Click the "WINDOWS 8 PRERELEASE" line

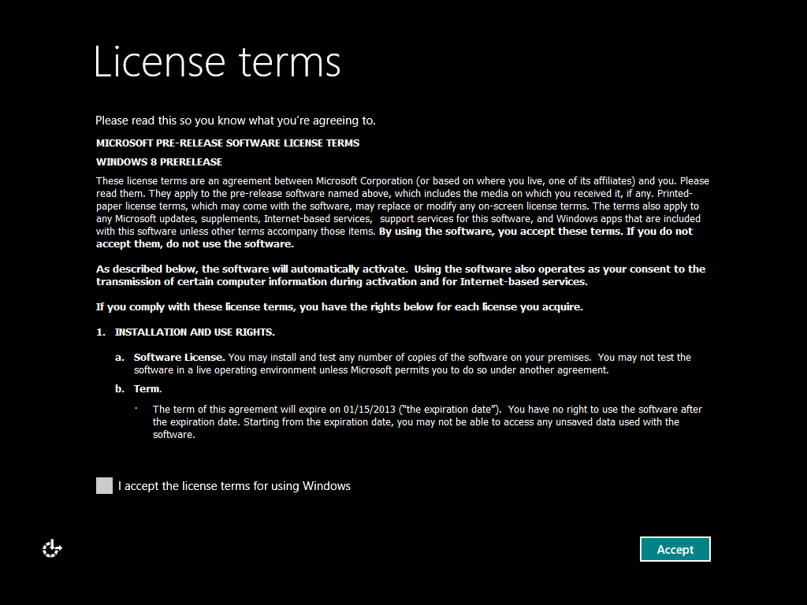(x=159, y=162)
